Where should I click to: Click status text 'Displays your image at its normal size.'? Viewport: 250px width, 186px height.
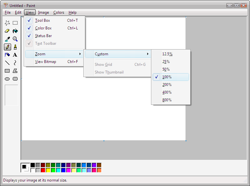pos(35,180)
